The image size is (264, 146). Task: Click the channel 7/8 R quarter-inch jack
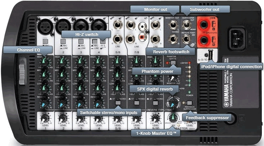pyautogui.click(x=130, y=39)
